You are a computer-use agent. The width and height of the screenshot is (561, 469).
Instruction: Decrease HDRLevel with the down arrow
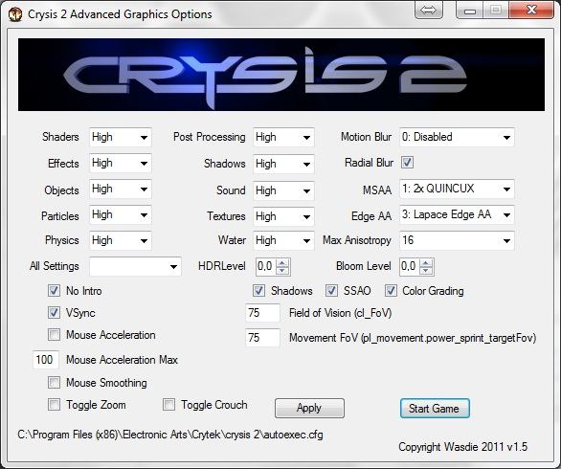pyautogui.click(x=282, y=271)
